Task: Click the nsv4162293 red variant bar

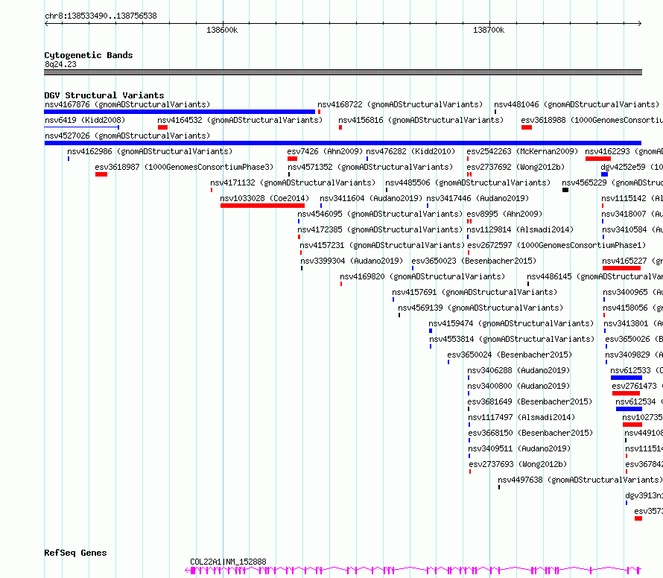Action: [598, 159]
